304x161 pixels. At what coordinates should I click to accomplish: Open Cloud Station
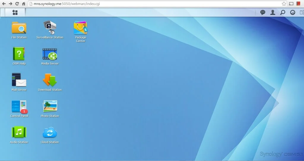pyautogui.click(x=50, y=133)
